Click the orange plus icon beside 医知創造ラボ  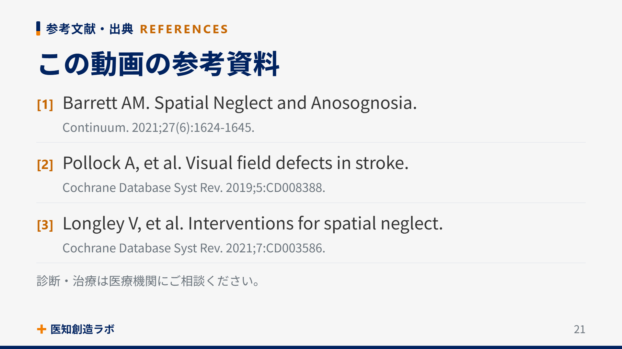tap(41, 329)
